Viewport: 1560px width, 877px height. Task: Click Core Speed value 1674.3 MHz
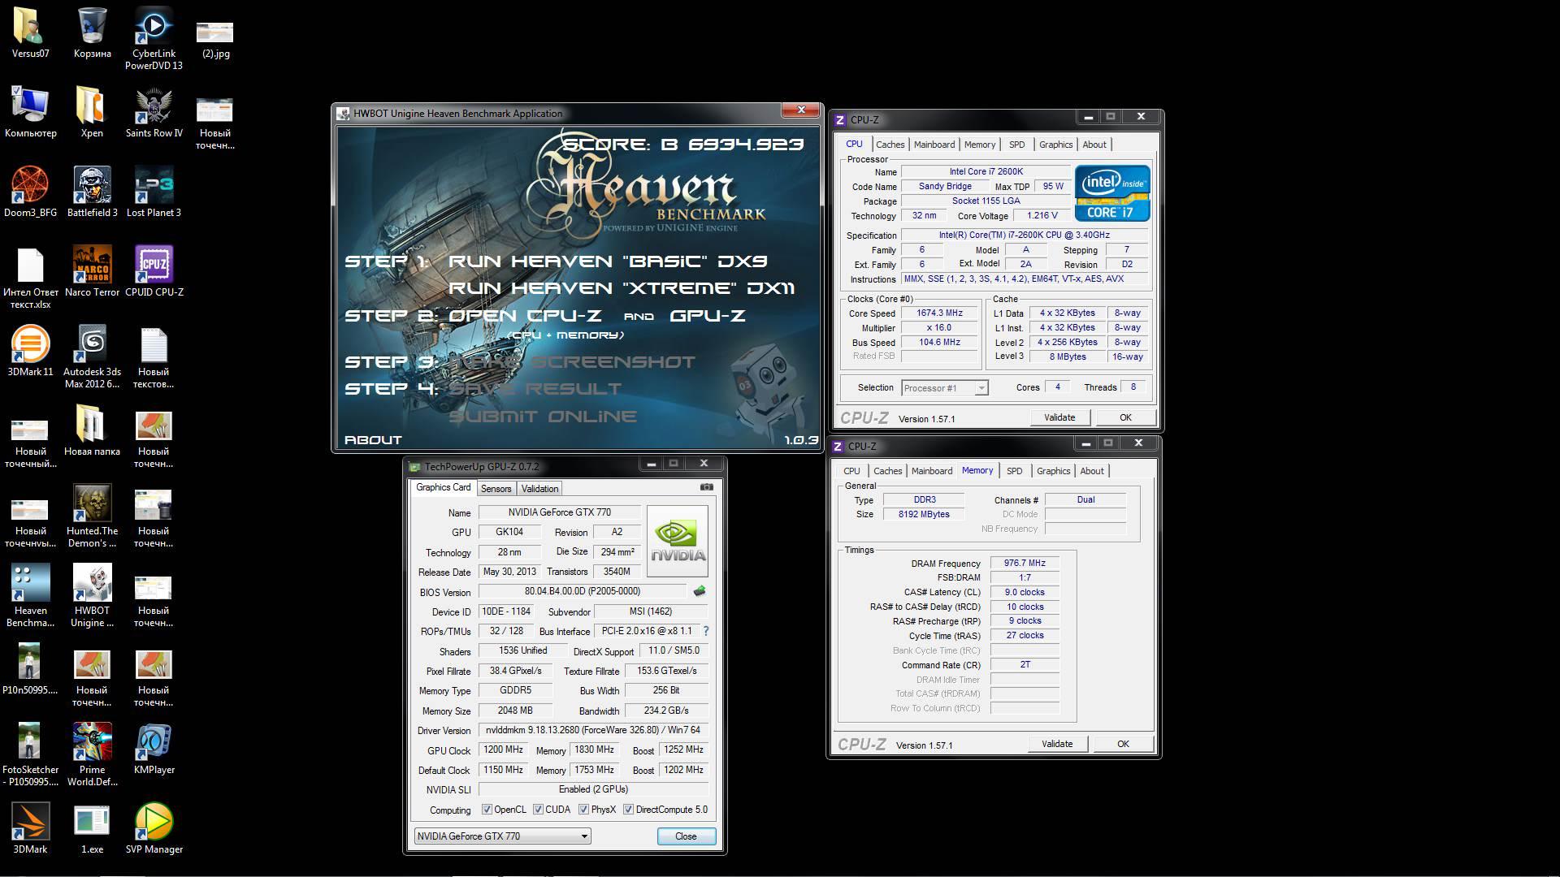(x=939, y=313)
